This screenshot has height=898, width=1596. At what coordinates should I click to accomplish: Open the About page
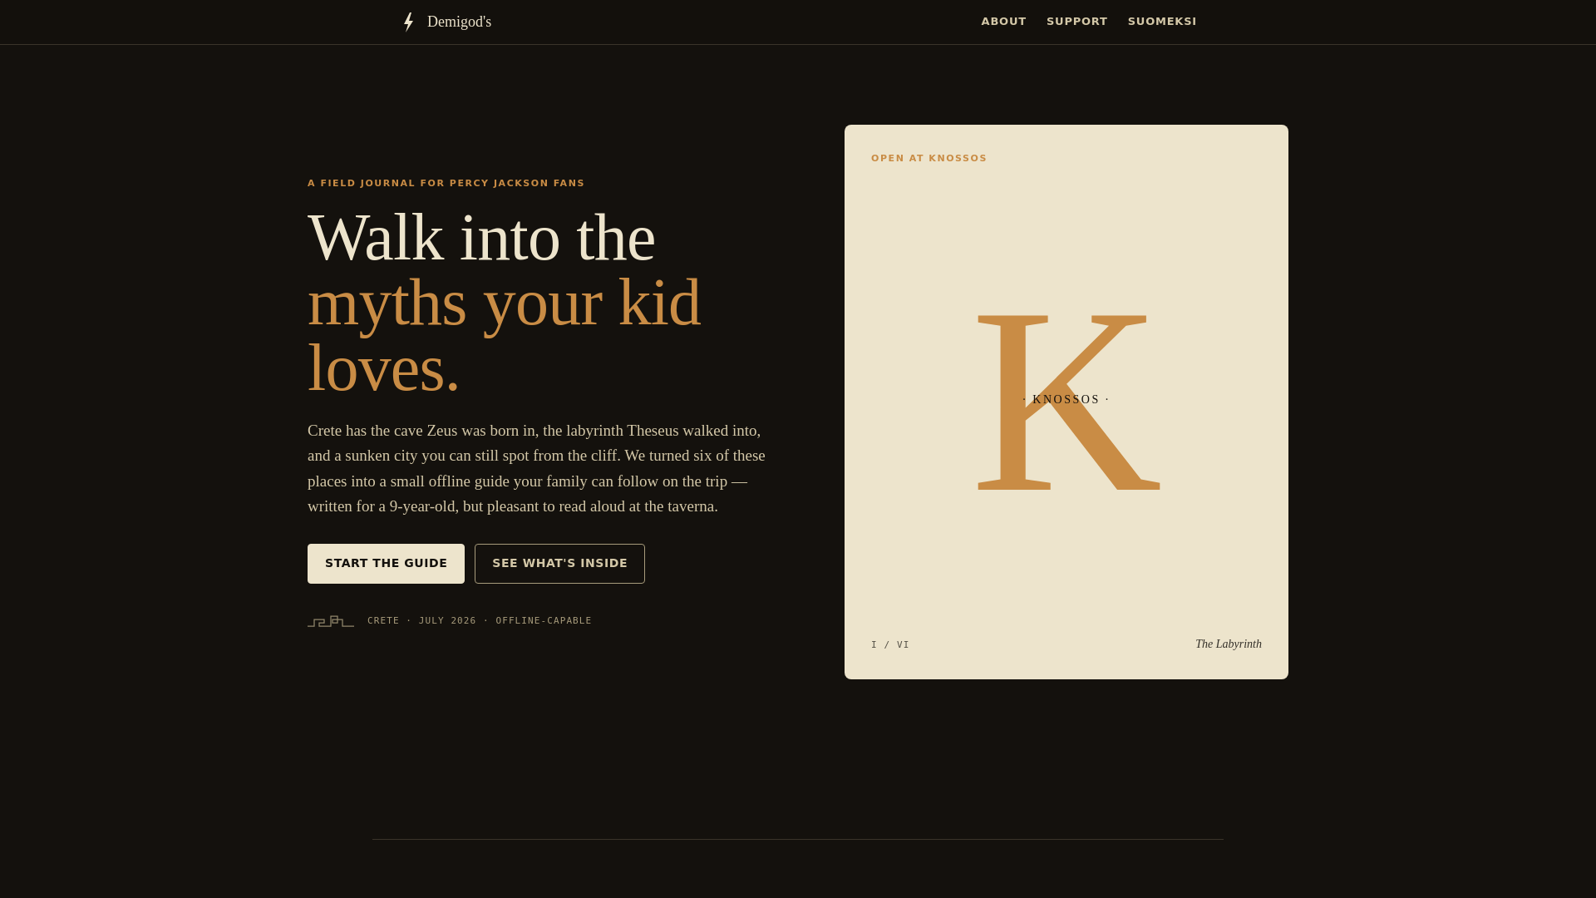pos(1003,22)
